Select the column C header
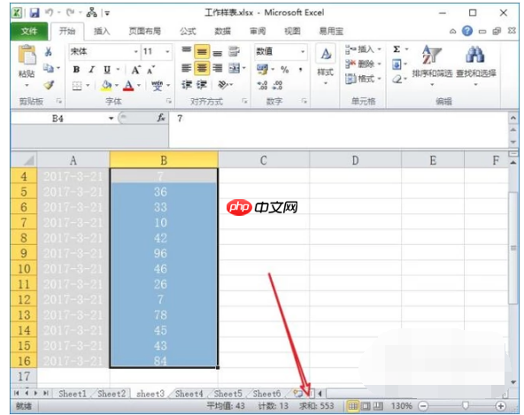This screenshot has height=415, width=524. [264, 160]
